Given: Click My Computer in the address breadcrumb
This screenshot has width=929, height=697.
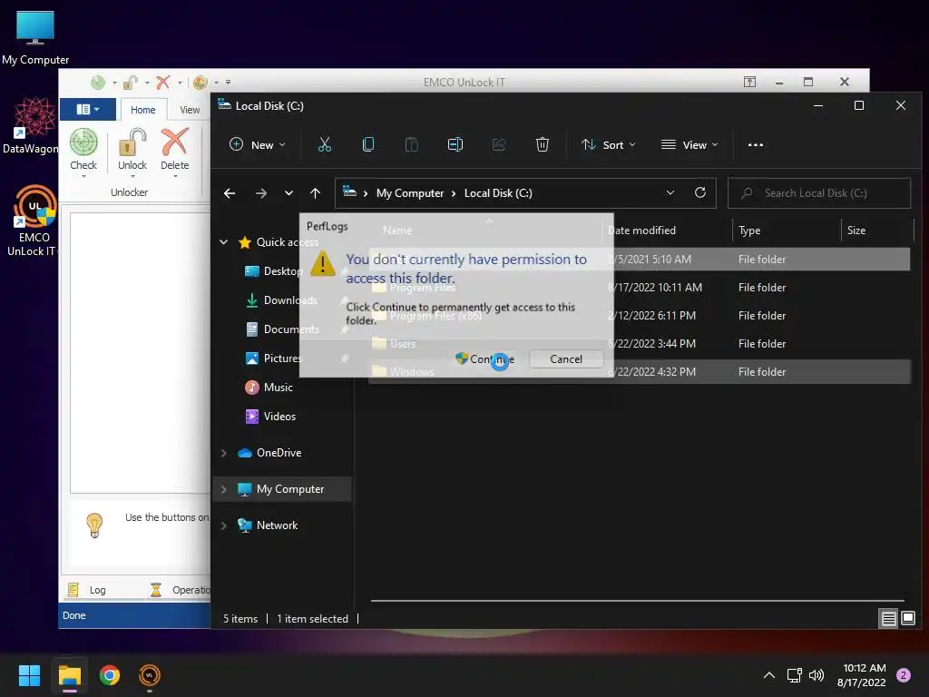Looking at the screenshot, I should (410, 193).
